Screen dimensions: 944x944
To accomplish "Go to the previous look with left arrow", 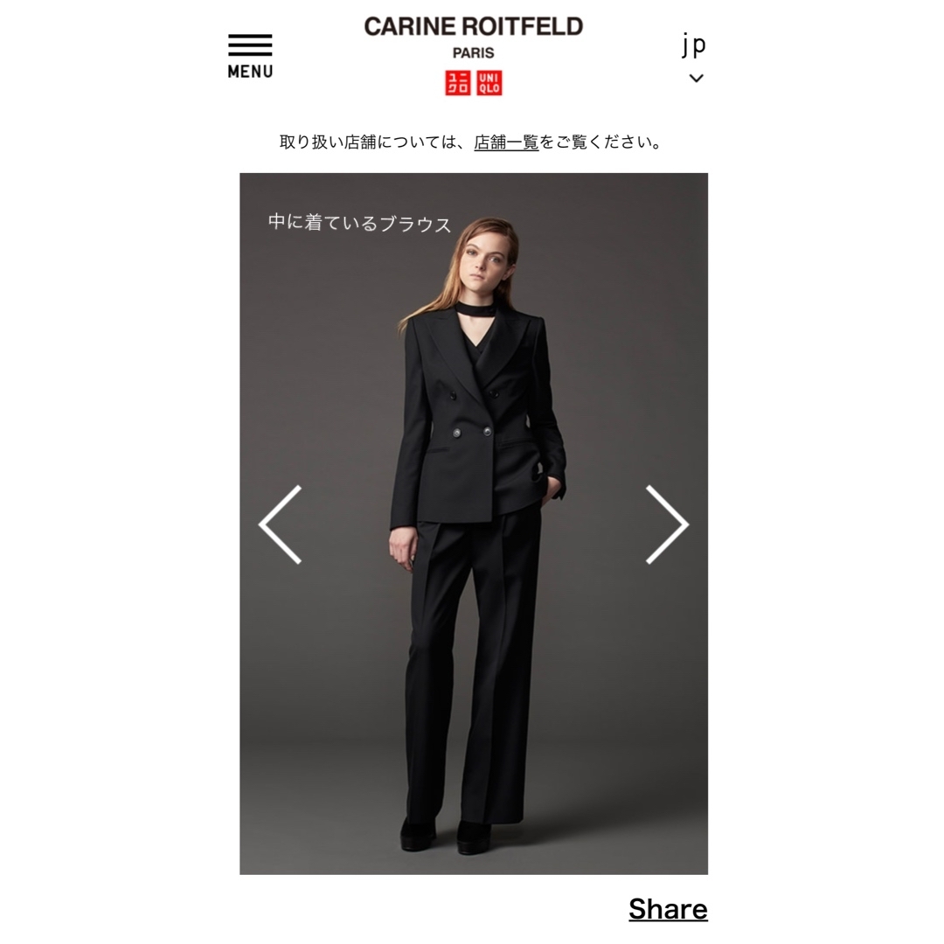I will coord(281,524).
